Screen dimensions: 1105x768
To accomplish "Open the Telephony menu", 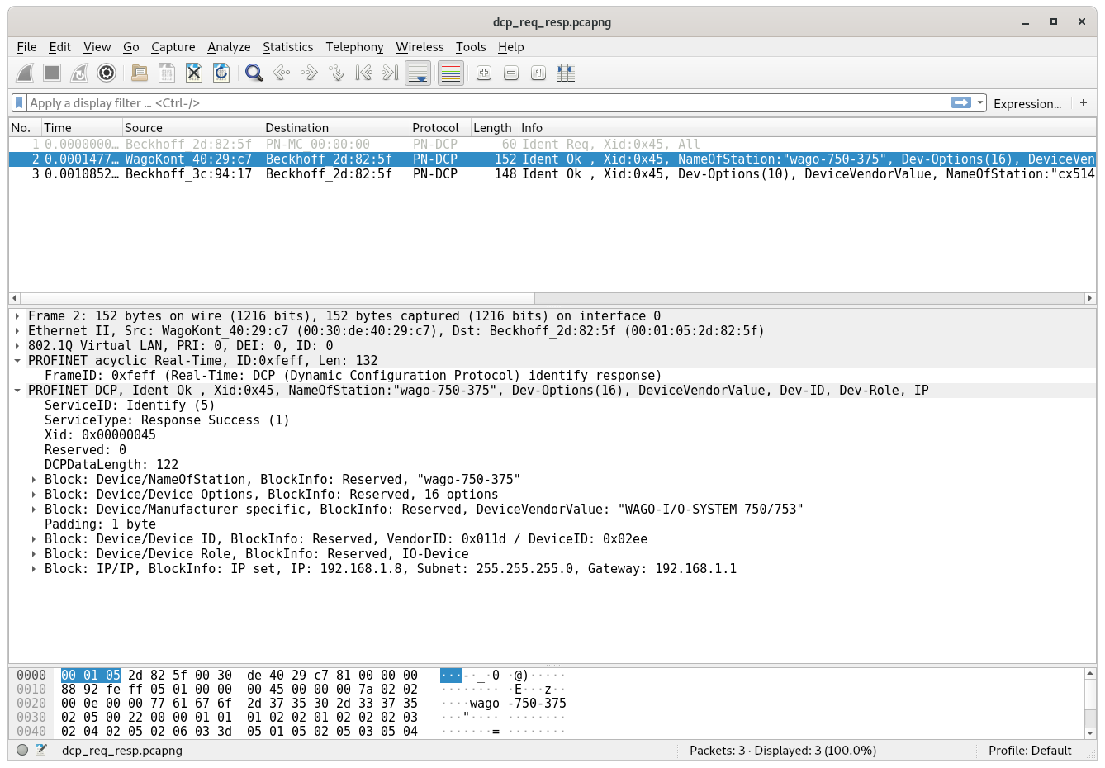I will [354, 47].
